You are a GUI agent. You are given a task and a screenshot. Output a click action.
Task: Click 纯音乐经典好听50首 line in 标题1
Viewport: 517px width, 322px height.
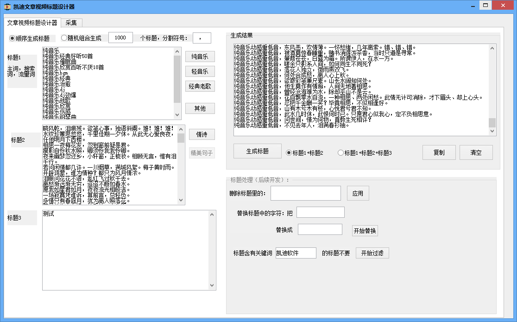coord(68,57)
